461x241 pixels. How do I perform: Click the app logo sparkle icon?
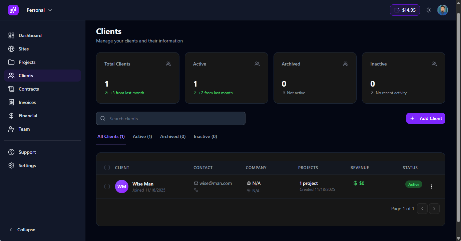click(13, 10)
